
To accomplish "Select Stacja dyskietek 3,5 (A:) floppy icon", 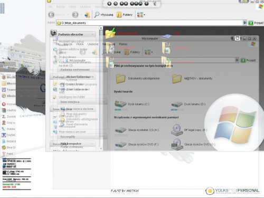I will click(120, 130).
